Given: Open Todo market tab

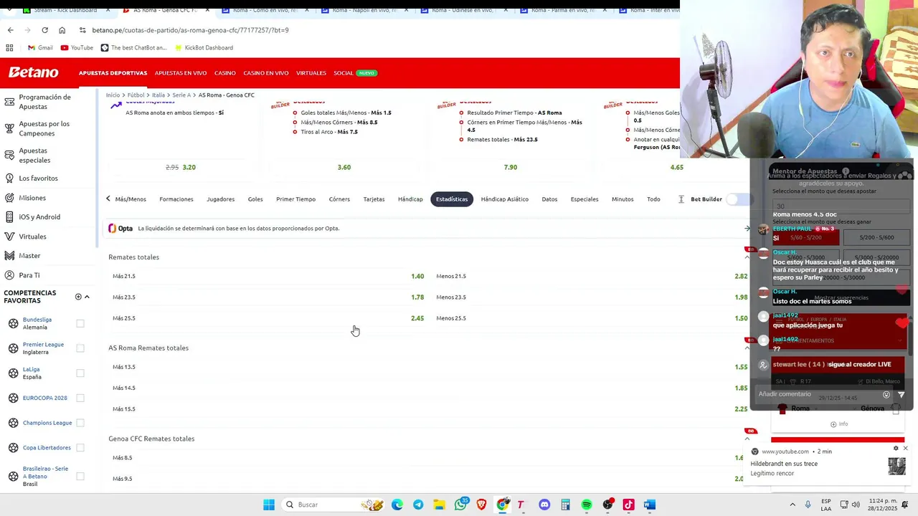Looking at the screenshot, I should [x=653, y=199].
